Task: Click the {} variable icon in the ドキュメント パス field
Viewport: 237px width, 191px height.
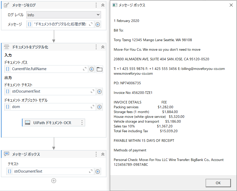Action: pos(7,69)
